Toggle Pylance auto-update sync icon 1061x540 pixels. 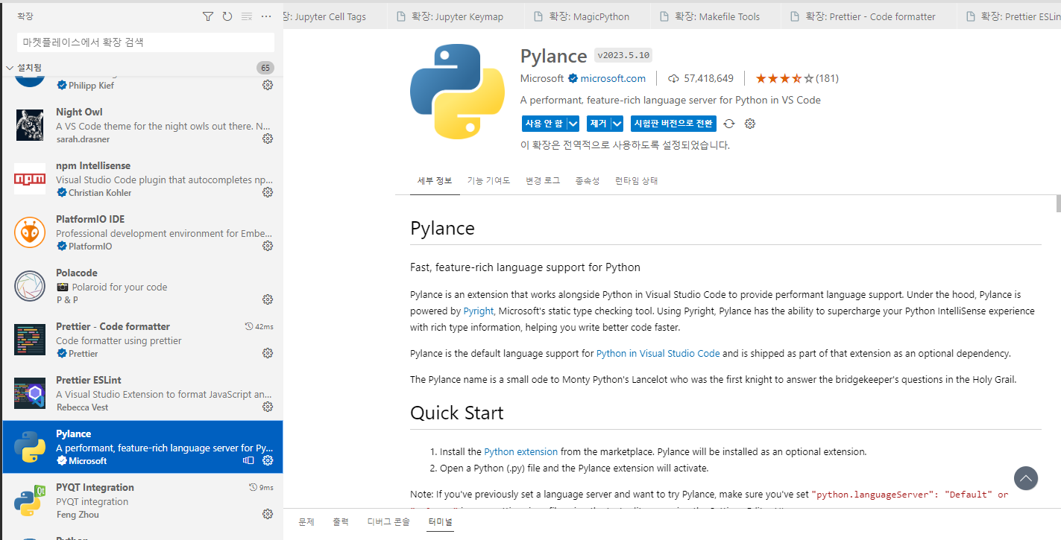point(729,124)
